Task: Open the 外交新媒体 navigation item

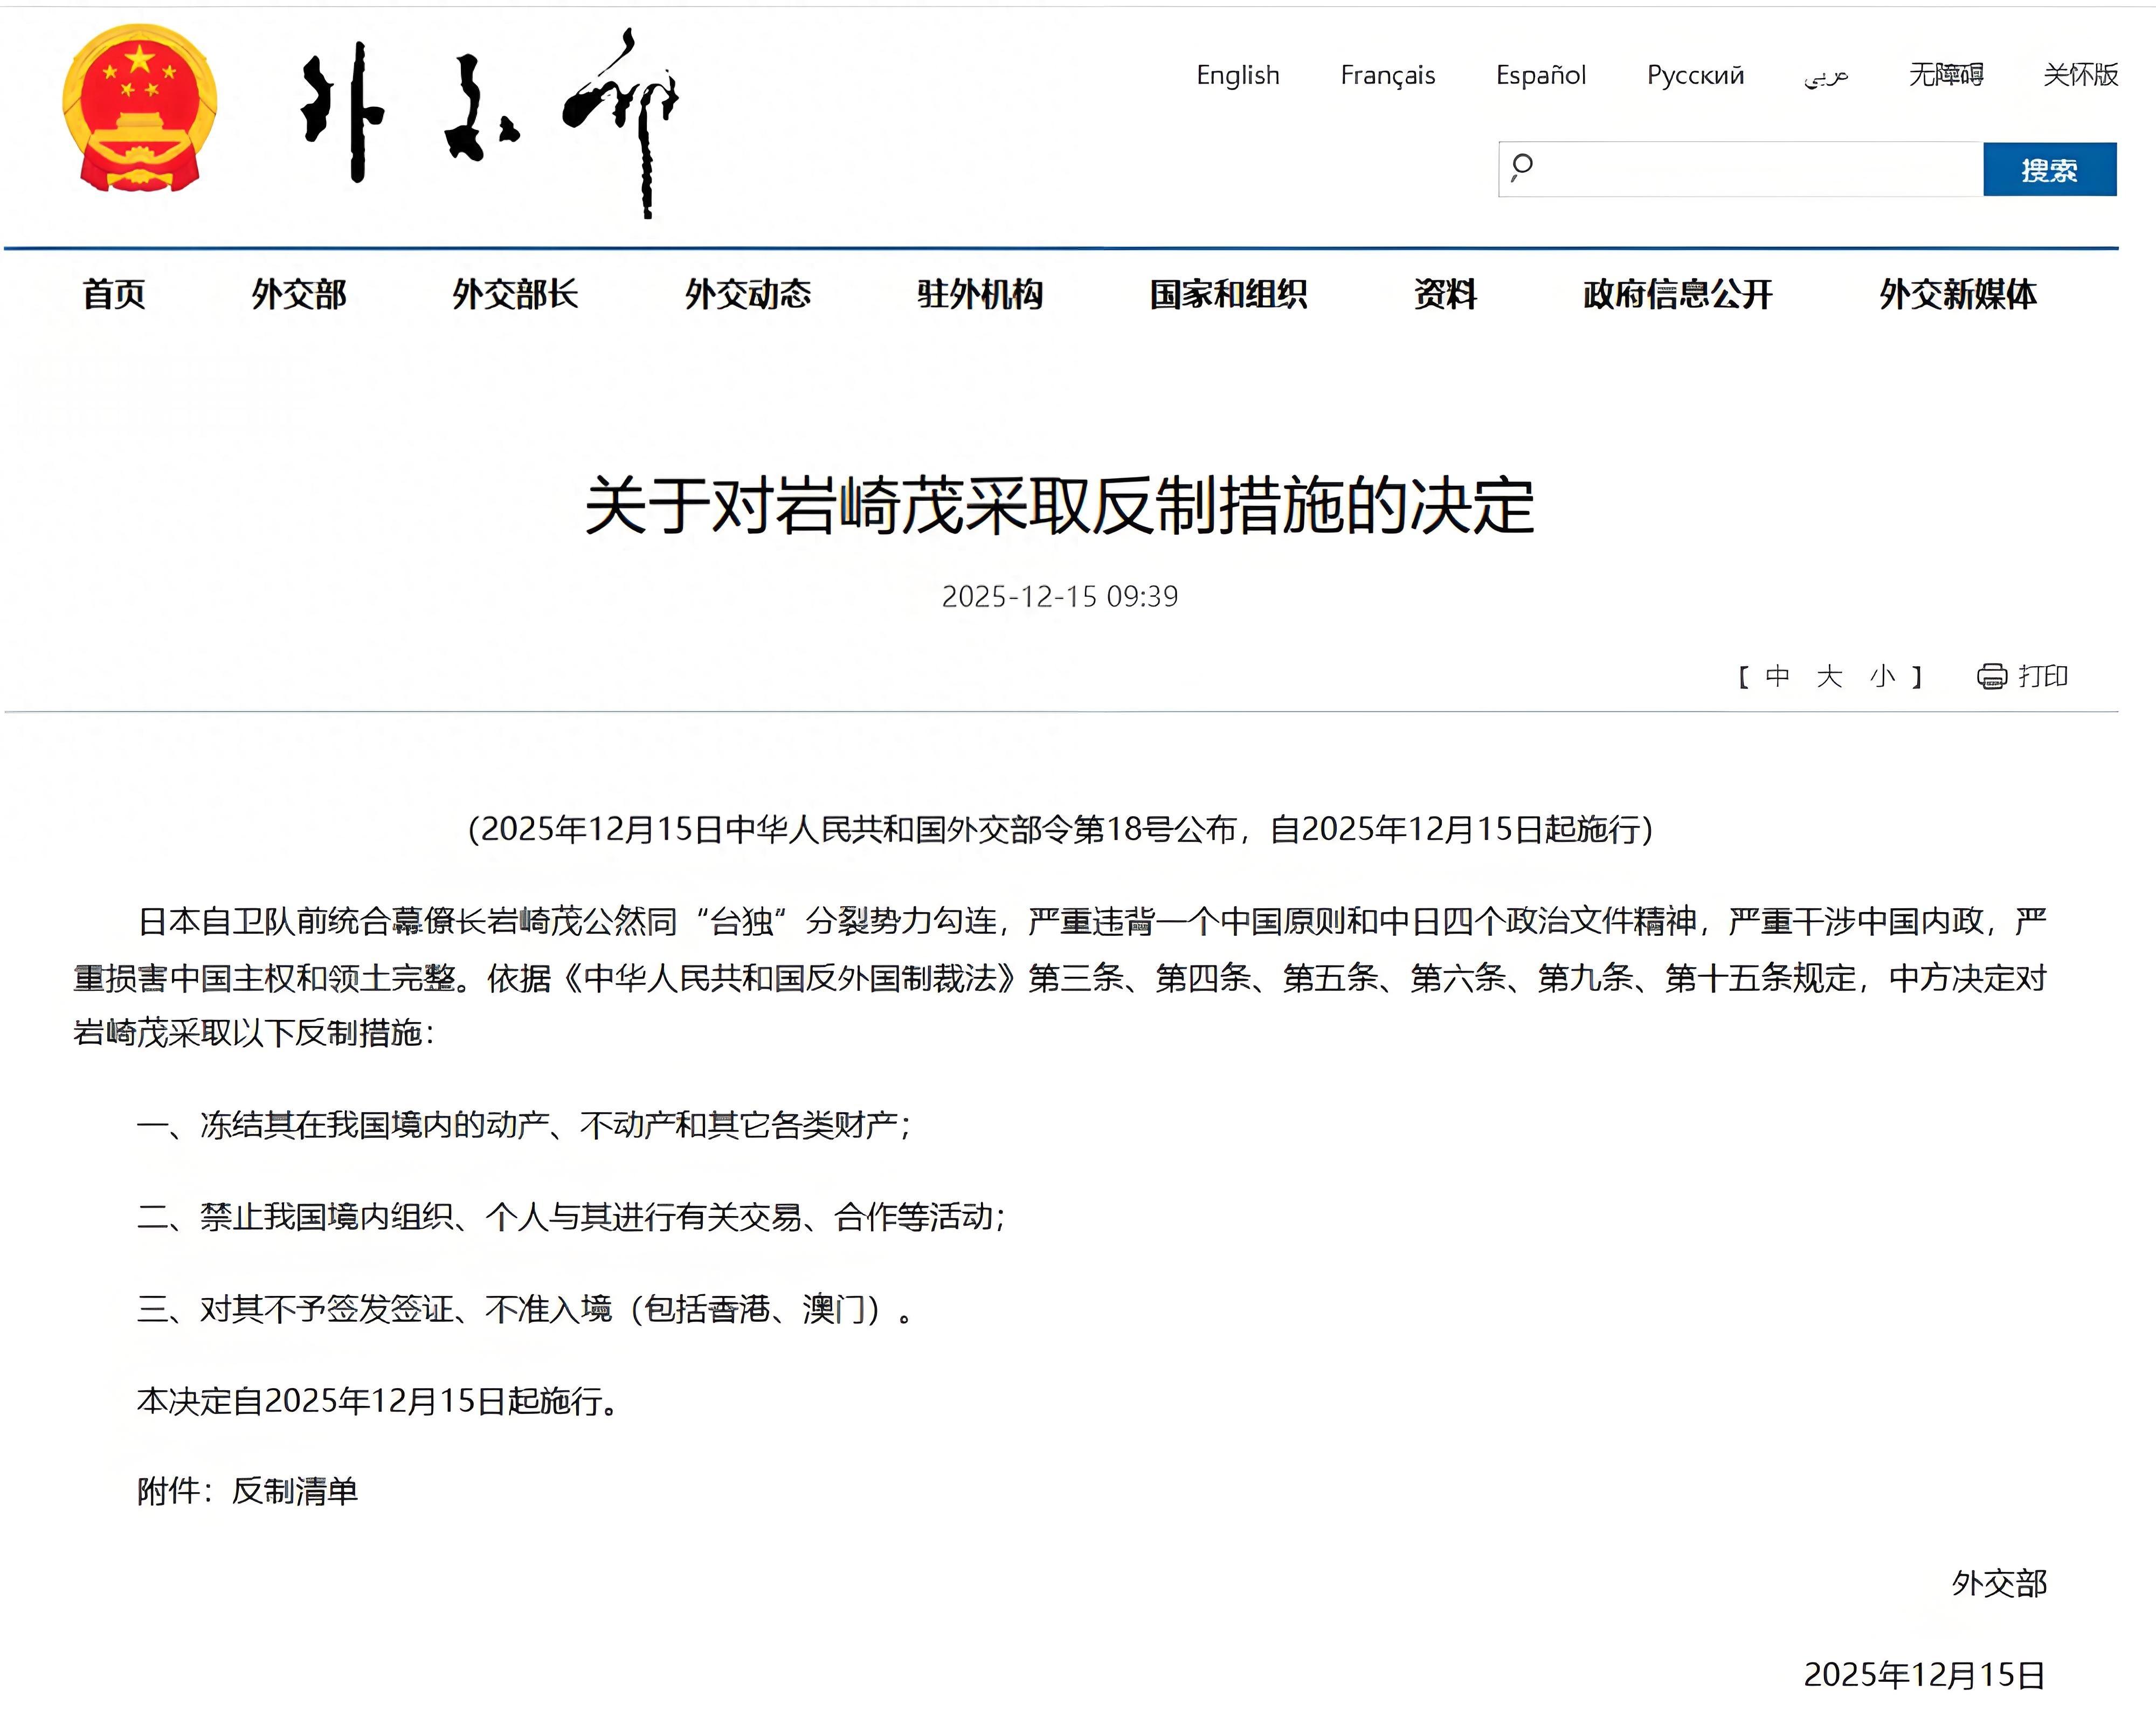Action: [x=1958, y=294]
